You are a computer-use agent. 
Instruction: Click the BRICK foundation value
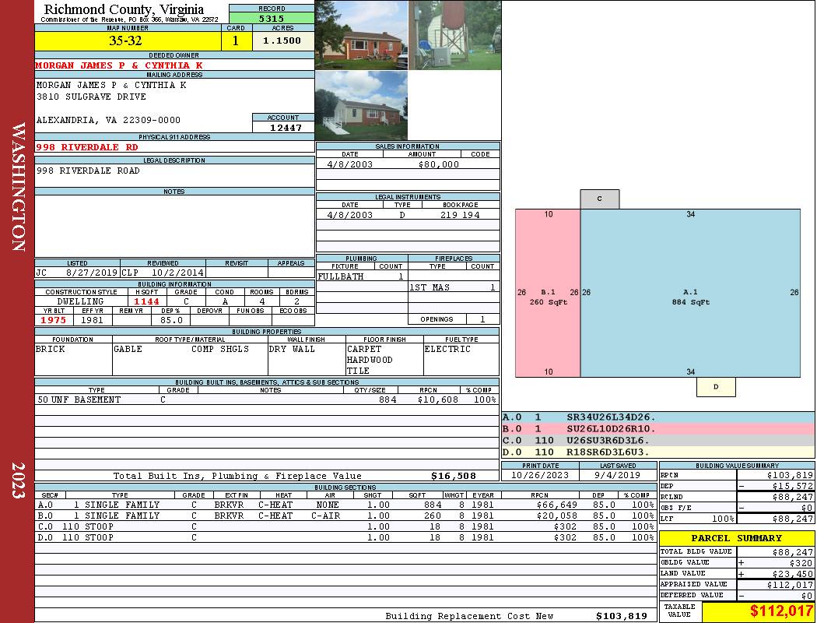click(51, 349)
